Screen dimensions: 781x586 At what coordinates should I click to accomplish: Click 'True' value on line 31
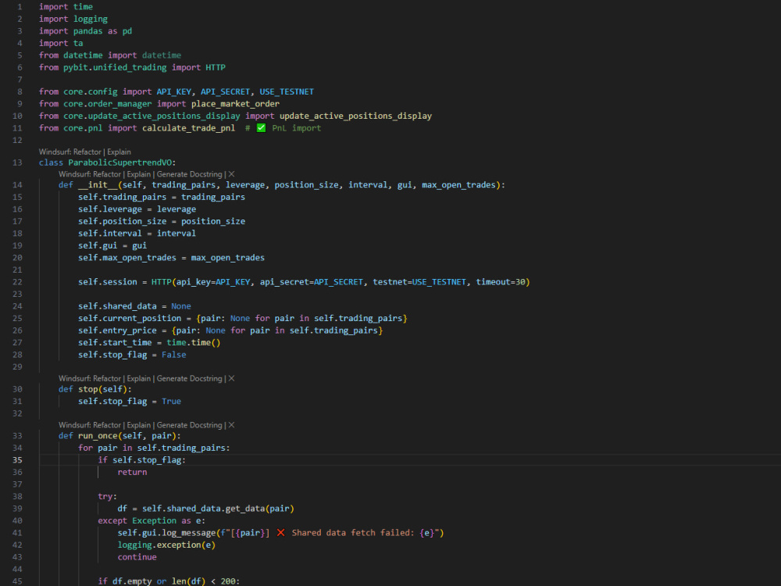coord(171,401)
